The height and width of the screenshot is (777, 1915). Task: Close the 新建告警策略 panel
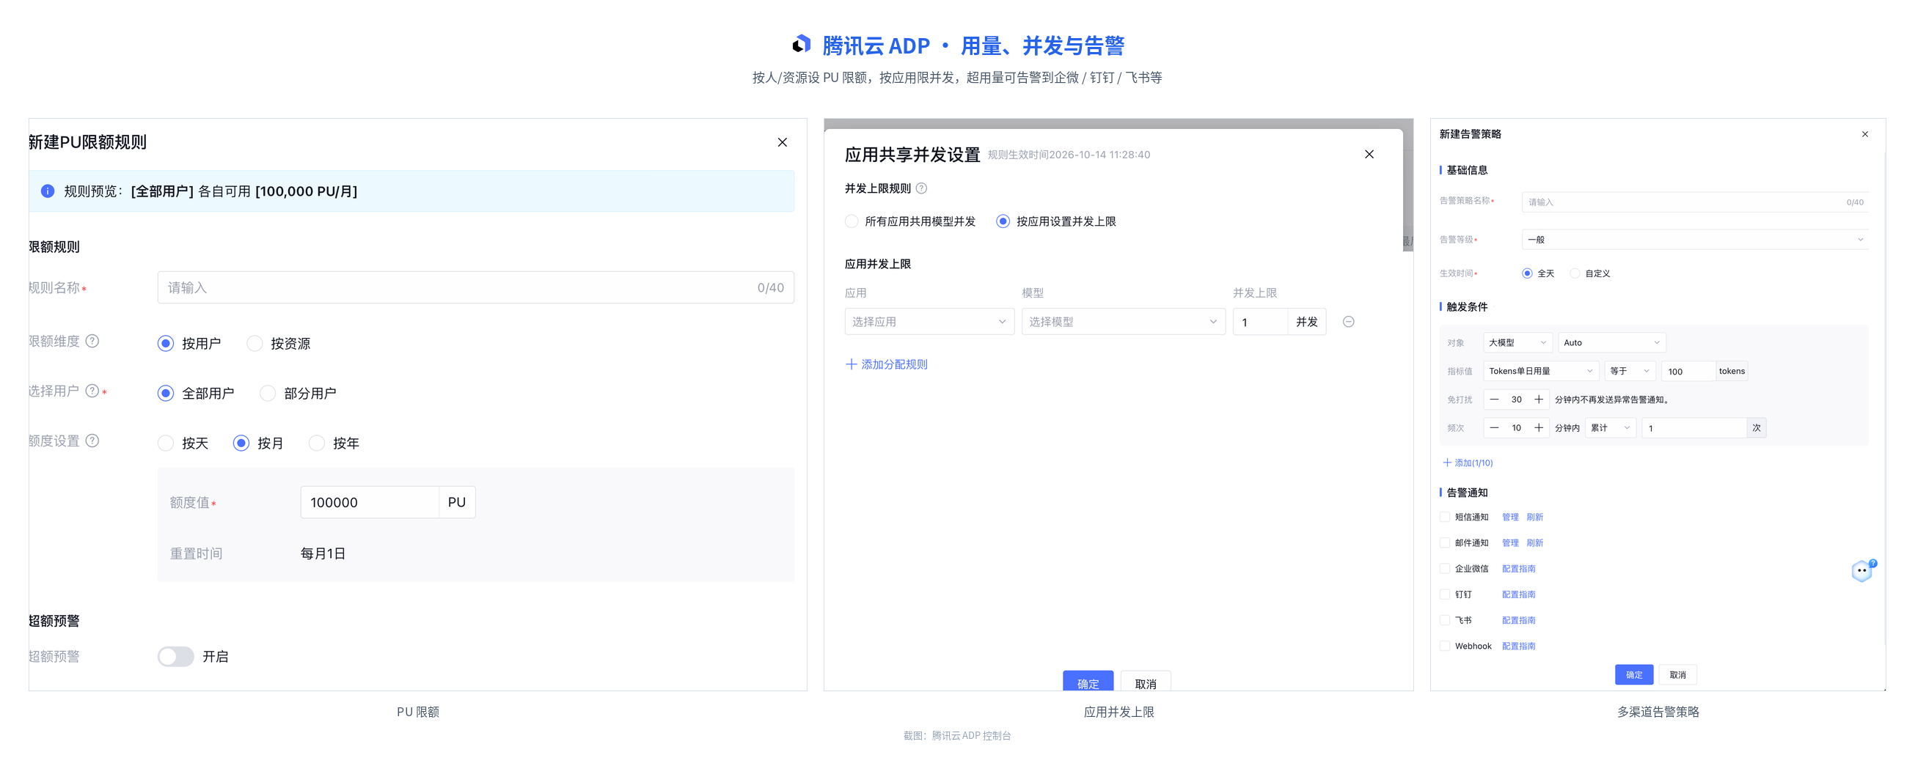1864,133
